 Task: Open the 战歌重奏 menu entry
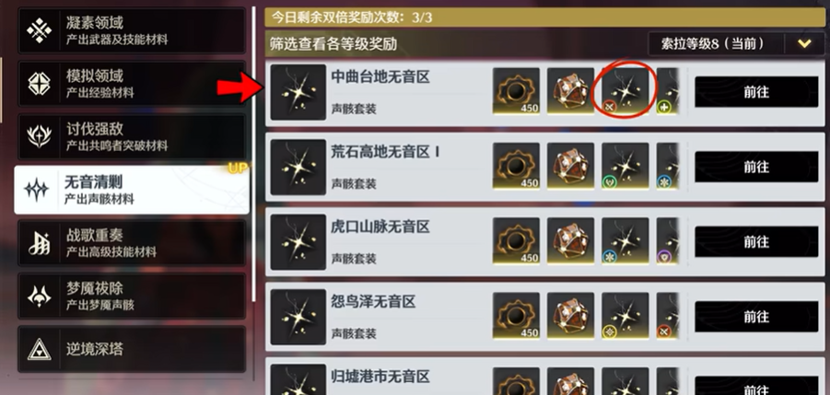(x=132, y=243)
